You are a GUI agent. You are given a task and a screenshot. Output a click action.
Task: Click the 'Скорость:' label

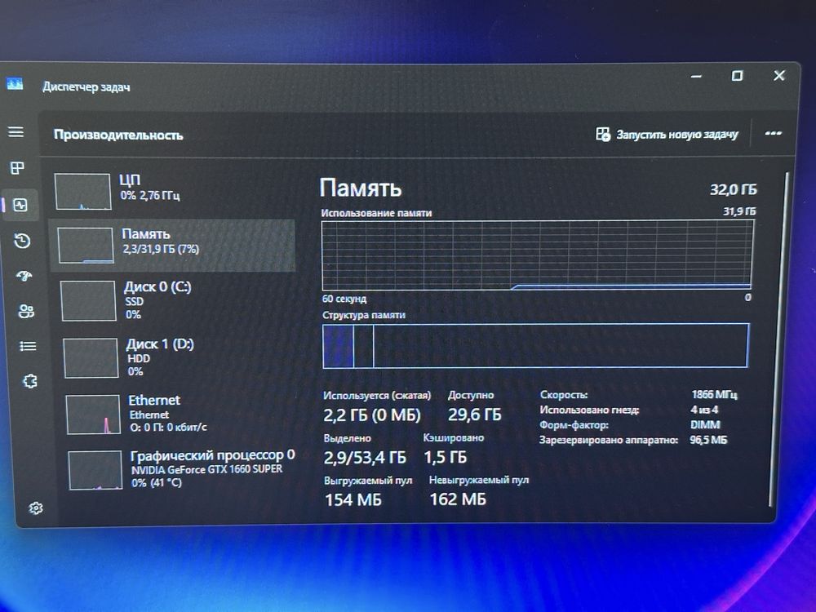coord(564,395)
